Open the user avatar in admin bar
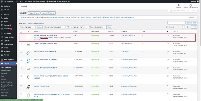This screenshot has width=201, height=101. 197,2
